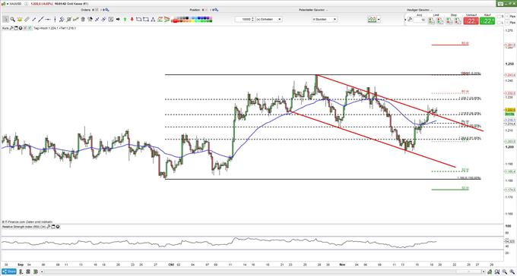Open RSI indicator wrench settings

point(48,227)
